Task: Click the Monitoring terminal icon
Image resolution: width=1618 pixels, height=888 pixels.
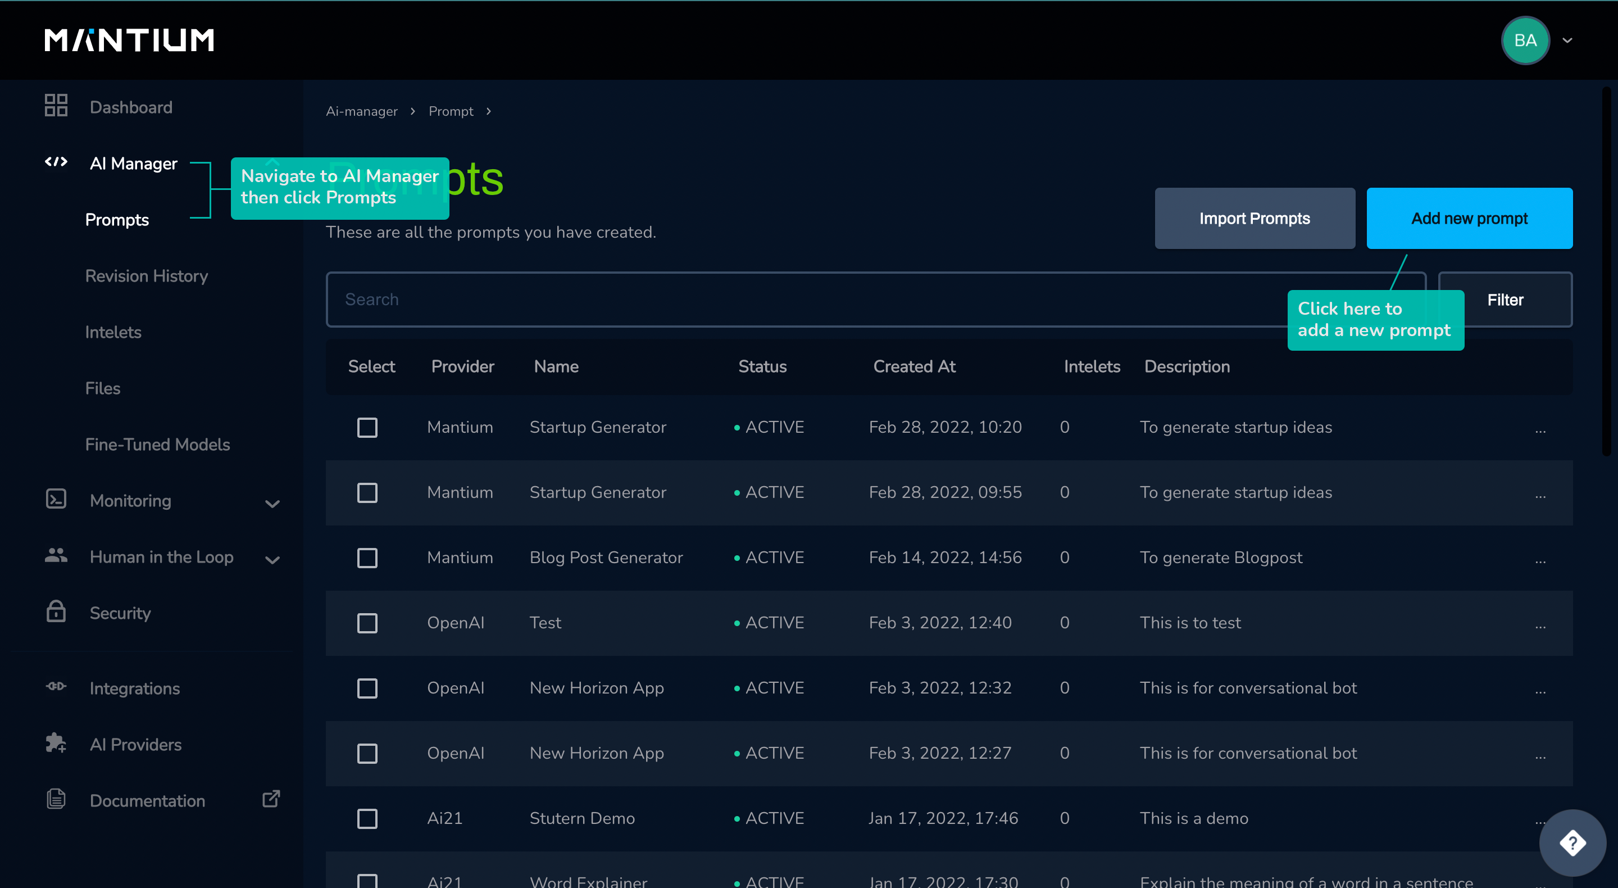Action: click(56, 499)
